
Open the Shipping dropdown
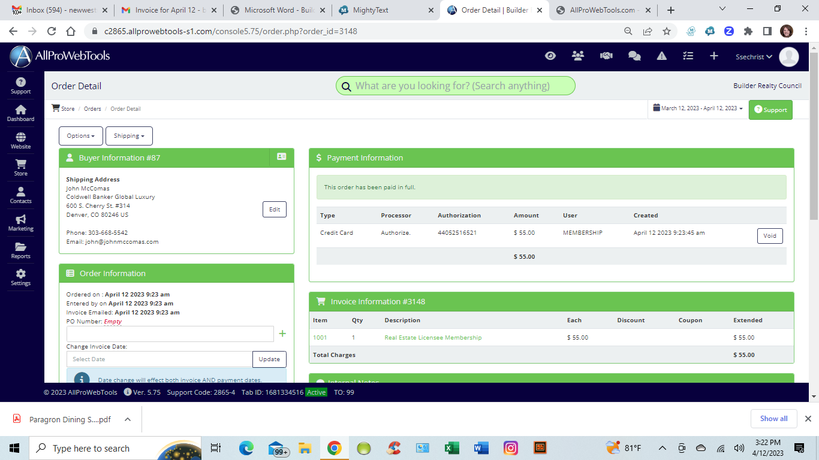pyautogui.click(x=129, y=136)
